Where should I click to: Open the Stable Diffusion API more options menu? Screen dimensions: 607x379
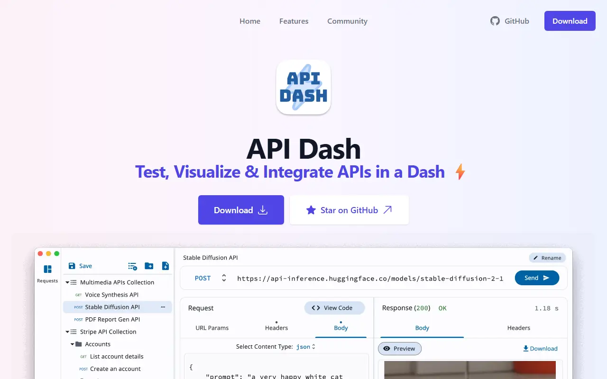pos(163,307)
